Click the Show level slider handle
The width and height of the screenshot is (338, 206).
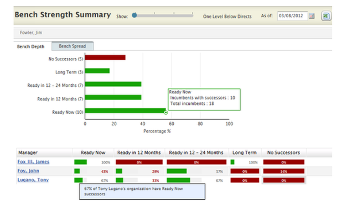[x=134, y=15]
